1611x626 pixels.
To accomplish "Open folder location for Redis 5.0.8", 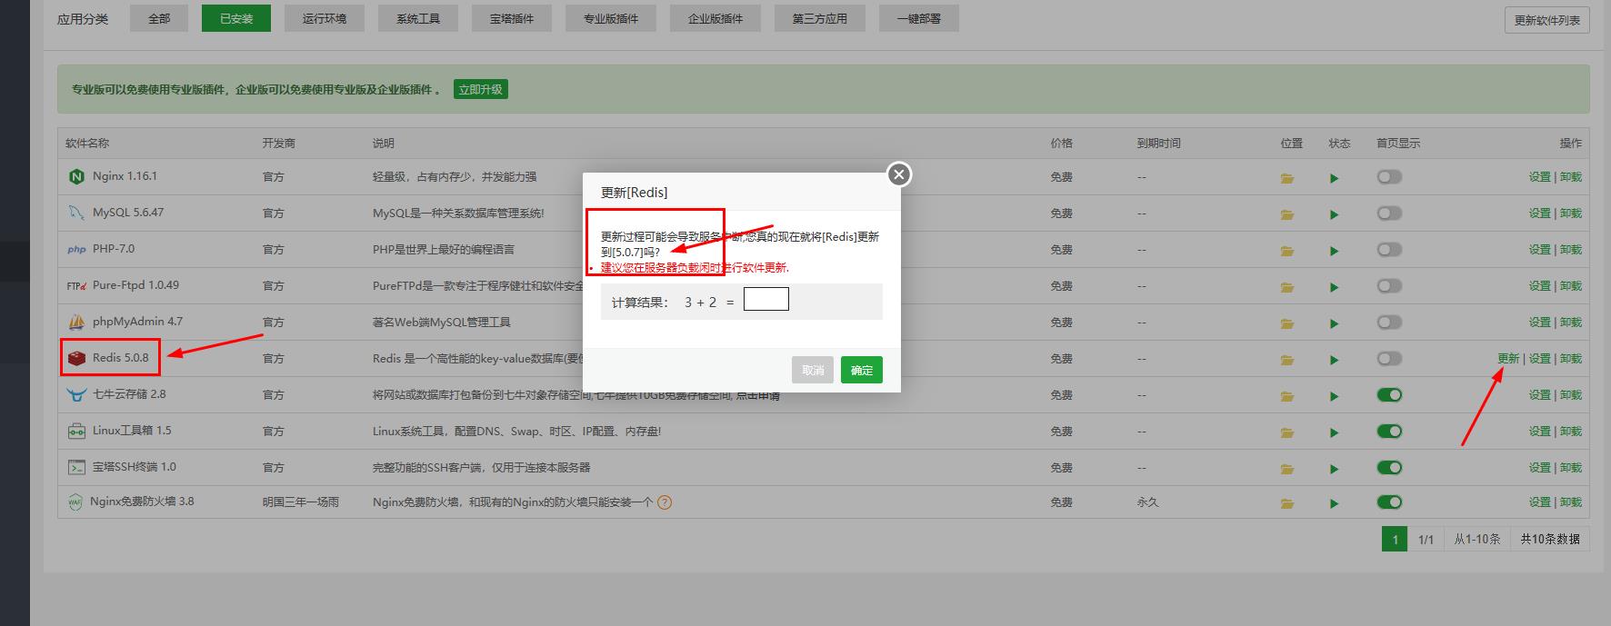I will click(1287, 360).
